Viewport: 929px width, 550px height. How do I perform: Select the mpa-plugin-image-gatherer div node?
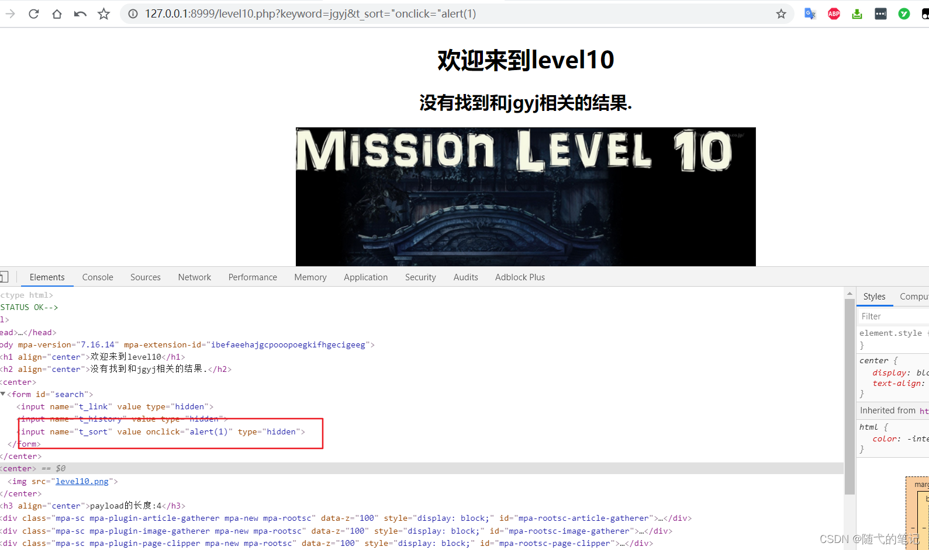click(336, 531)
